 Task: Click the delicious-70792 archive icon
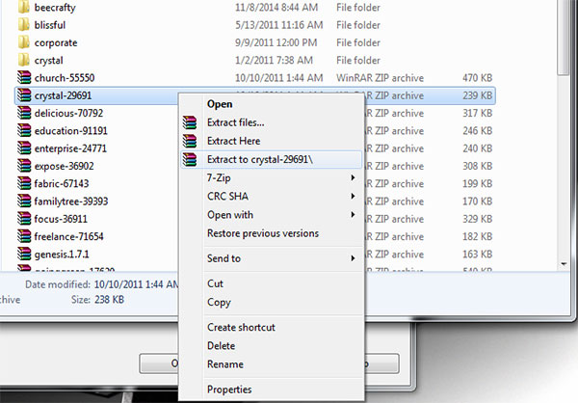24,113
